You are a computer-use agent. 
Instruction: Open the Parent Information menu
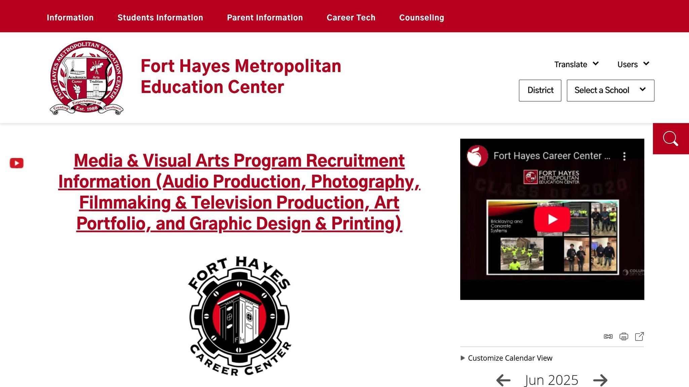point(265,17)
